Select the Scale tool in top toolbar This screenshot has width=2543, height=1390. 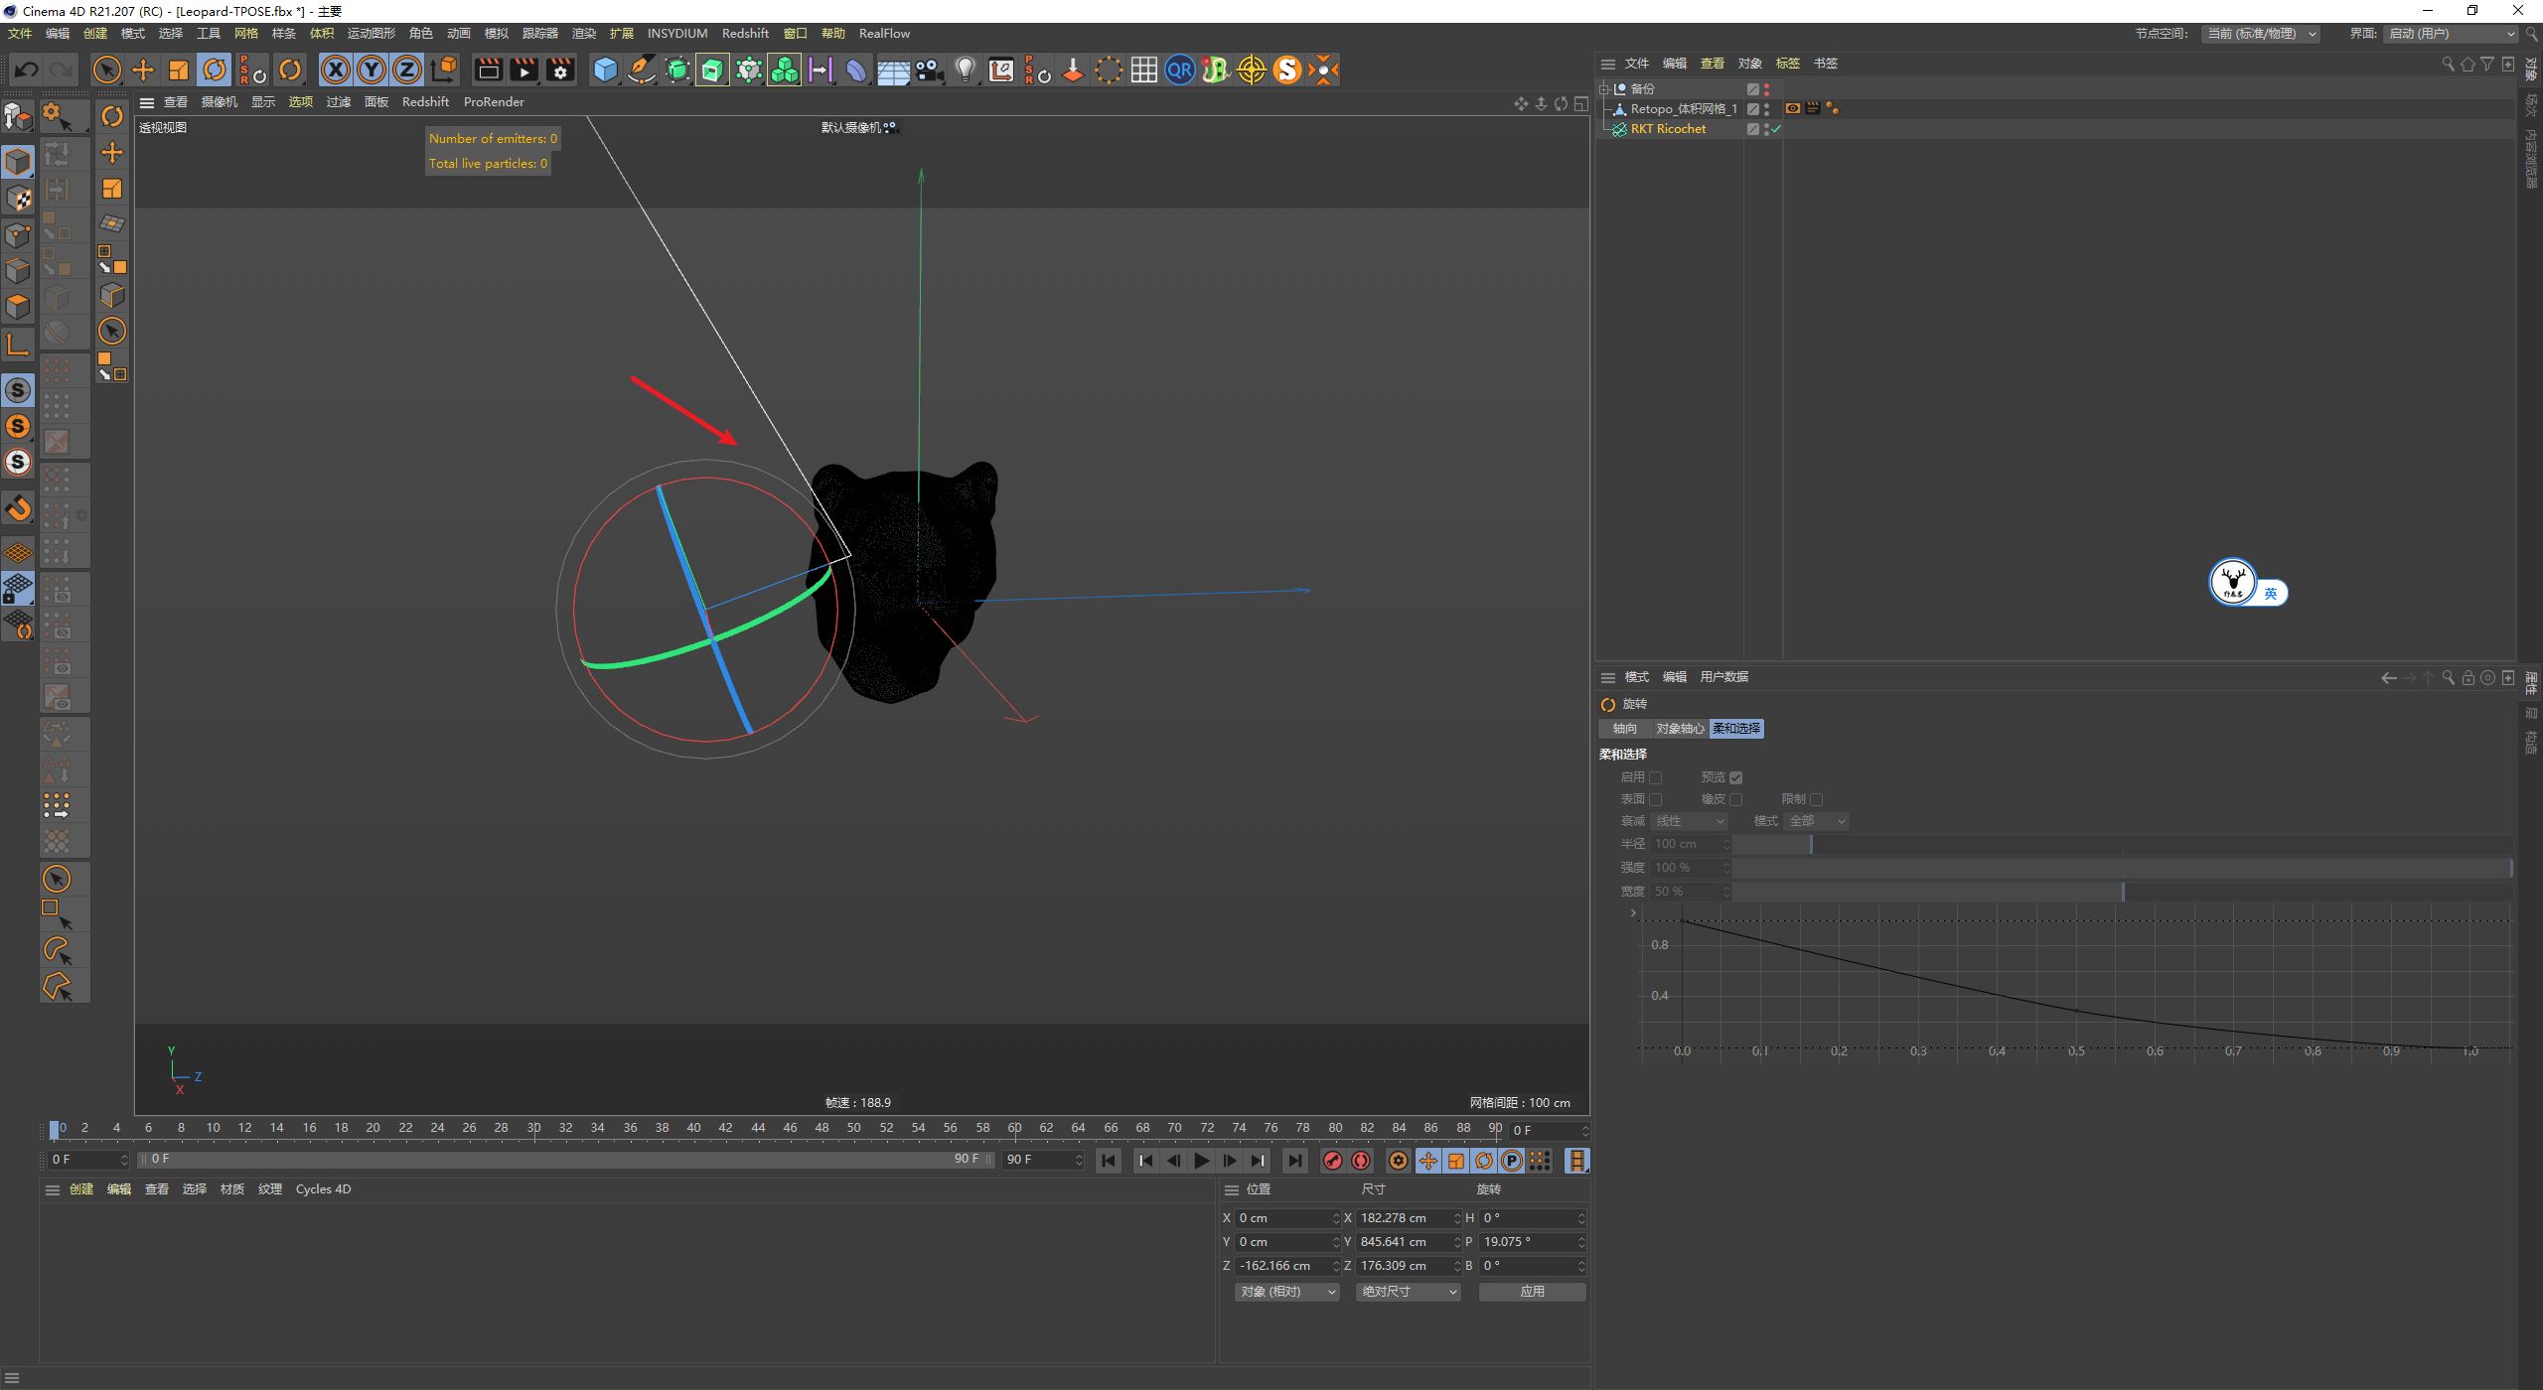(x=179, y=69)
